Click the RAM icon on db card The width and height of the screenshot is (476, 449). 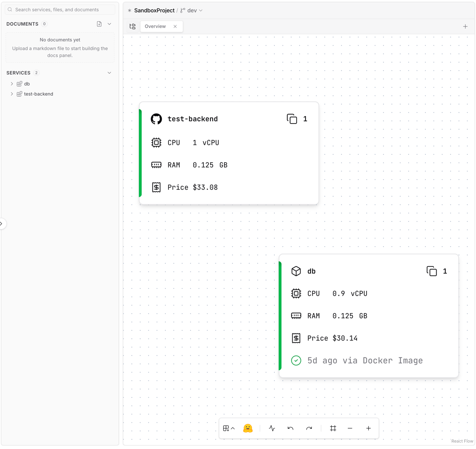coord(296,316)
